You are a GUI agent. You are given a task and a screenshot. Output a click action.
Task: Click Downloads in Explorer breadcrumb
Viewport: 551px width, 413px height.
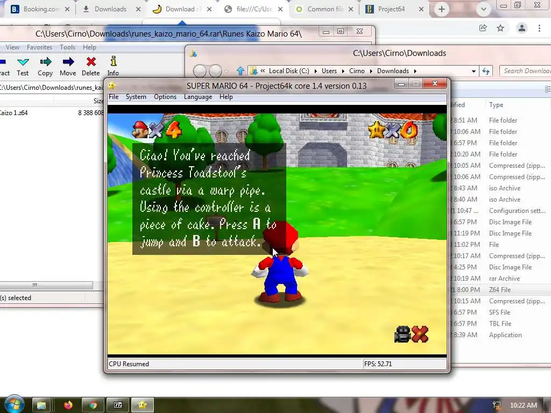(x=393, y=71)
